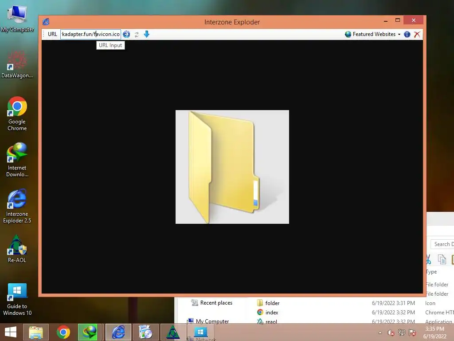Viewport: 454px width, 341px height.
Task: Open the Featured Websites dropdown
Action: [x=372, y=34]
